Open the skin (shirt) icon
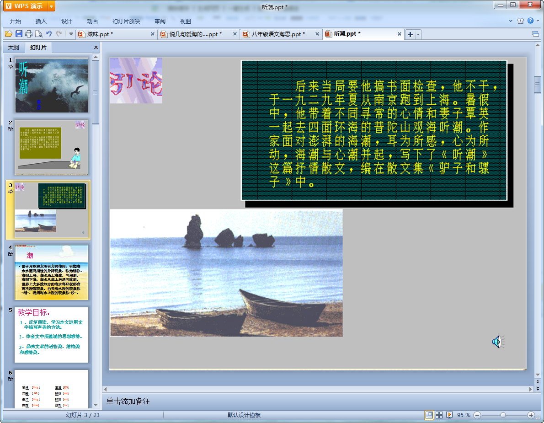544x423 pixels. (x=520, y=21)
